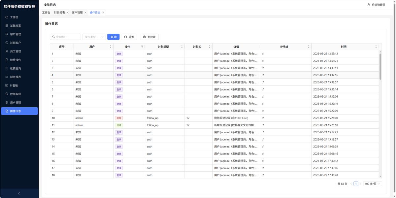Sort by 对象ID column
This screenshot has width=396, height=198.
[210, 47]
